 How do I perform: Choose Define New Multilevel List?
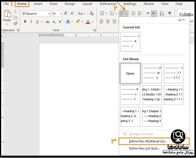[x=154, y=141]
